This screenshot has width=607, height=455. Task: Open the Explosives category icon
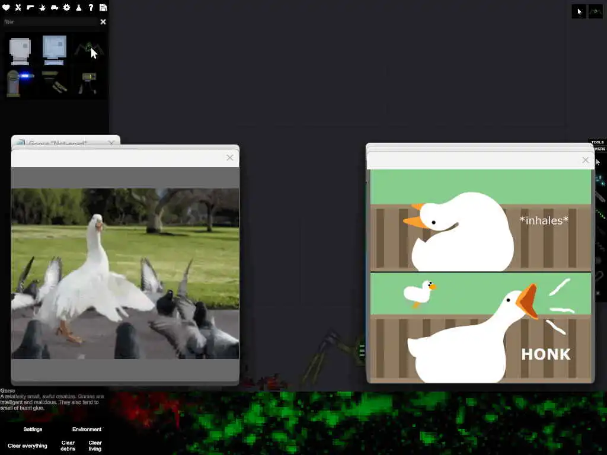(42, 7)
